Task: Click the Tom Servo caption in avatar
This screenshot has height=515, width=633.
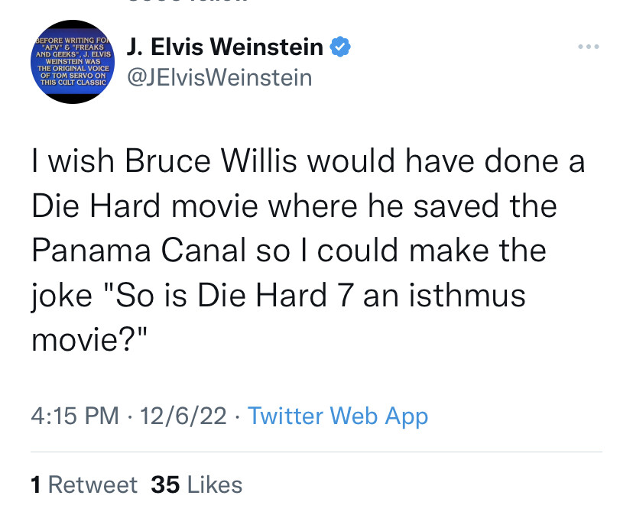Action: point(75,75)
